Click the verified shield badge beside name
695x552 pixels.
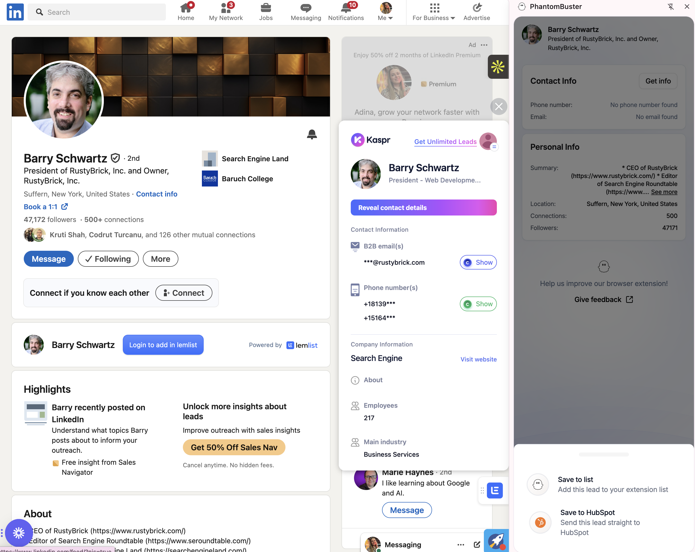pos(115,158)
